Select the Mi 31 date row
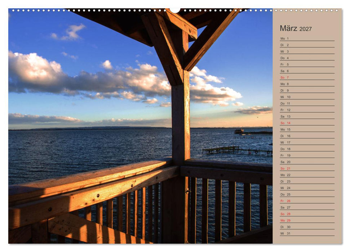Viewport: 350px width, 252px height. [x=307, y=233]
